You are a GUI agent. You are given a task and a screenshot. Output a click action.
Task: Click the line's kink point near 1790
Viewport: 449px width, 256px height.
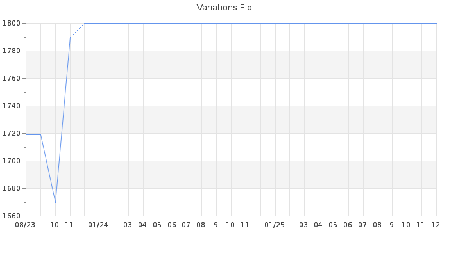click(x=70, y=37)
